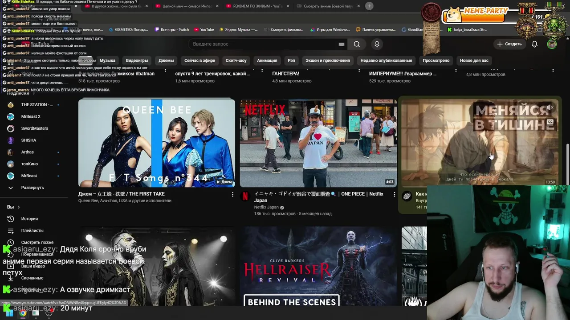The image size is (570, 320).
Task: Select the 'Анимация' filter chip
Action: (x=267, y=60)
